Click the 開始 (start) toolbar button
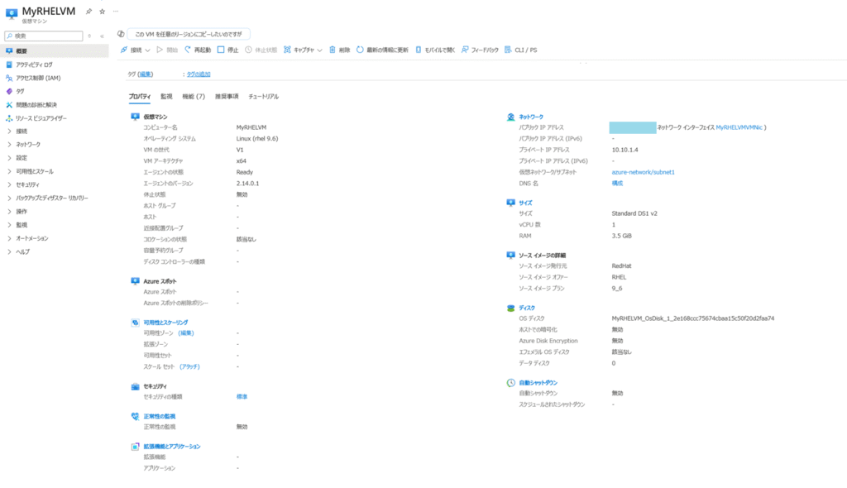Image resolution: width=847 pixels, height=488 pixels. click(x=167, y=50)
